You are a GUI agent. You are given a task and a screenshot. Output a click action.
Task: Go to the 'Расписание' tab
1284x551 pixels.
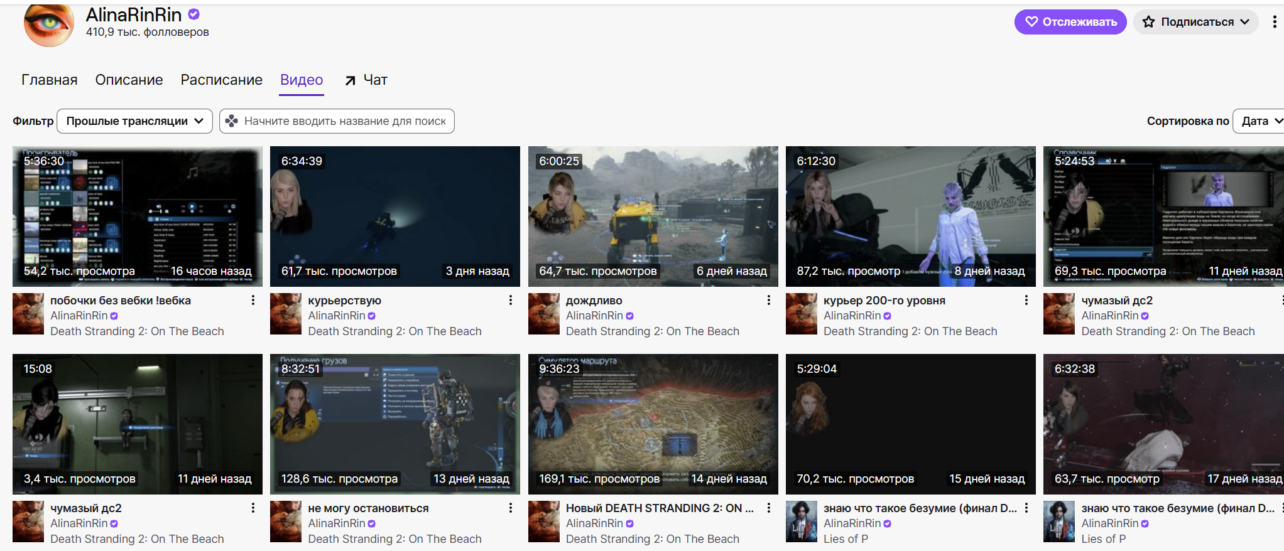pos(221,80)
